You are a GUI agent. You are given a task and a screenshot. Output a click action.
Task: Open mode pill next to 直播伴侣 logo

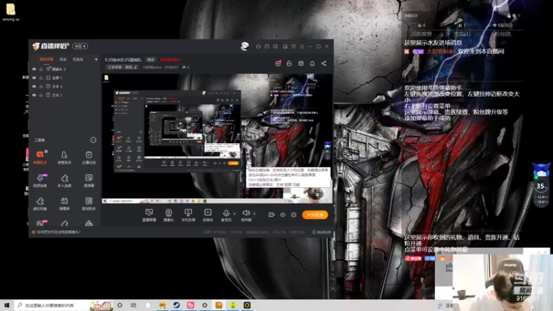[80, 46]
